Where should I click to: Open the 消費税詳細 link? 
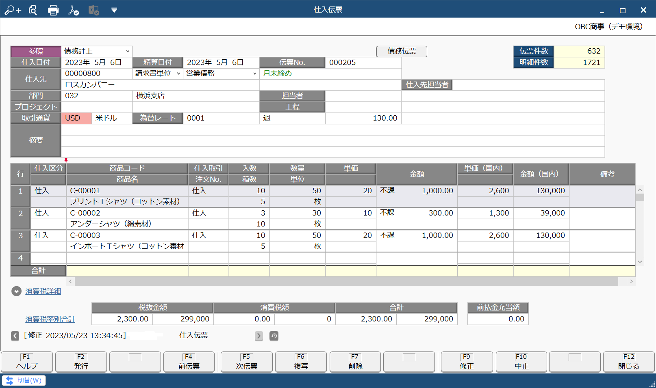click(x=43, y=291)
